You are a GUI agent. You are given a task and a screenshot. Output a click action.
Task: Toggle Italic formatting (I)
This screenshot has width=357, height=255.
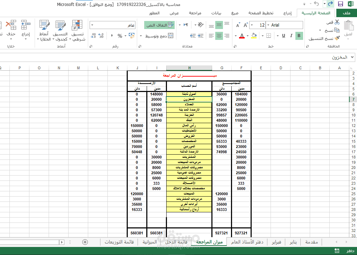291,35
